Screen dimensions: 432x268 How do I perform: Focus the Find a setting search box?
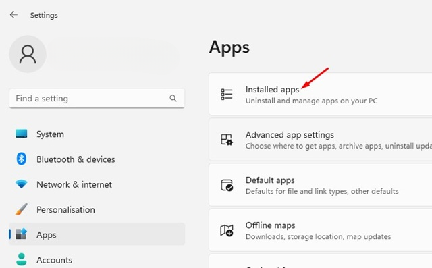click(97, 99)
